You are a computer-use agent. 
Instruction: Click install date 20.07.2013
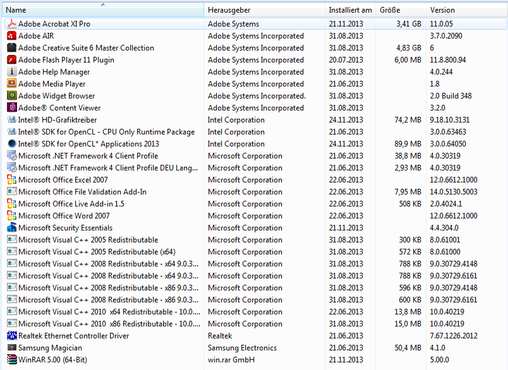pyautogui.click(x=346, y=59)
